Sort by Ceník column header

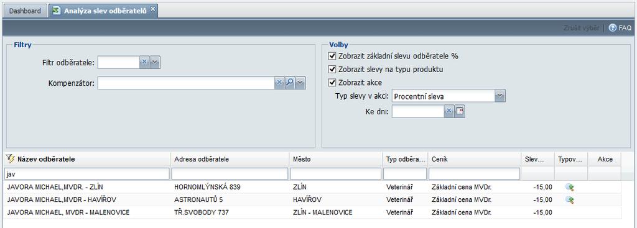(x=475, y=159)
